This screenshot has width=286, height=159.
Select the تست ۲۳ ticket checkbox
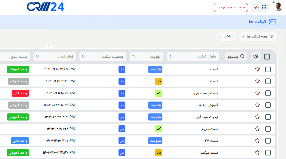tap(268, 141)
